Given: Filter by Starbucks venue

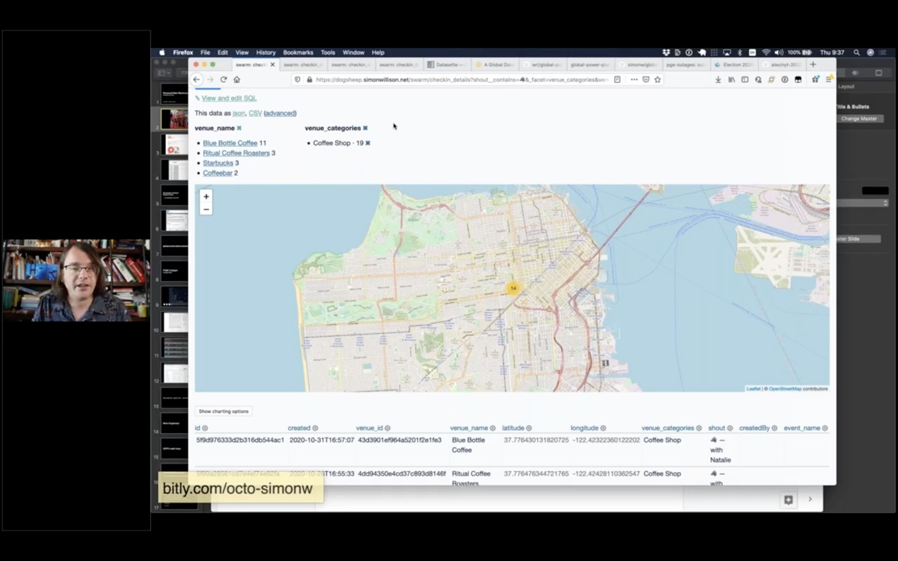Looking at the screenshot, I should (x=218, y=163).
